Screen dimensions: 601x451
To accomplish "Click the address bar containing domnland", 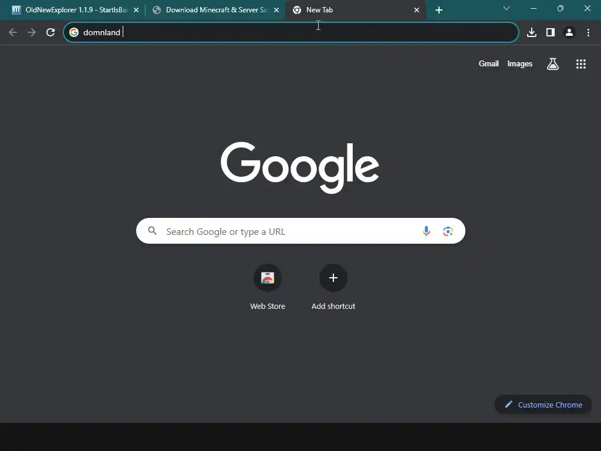I will tap(291, 33).
